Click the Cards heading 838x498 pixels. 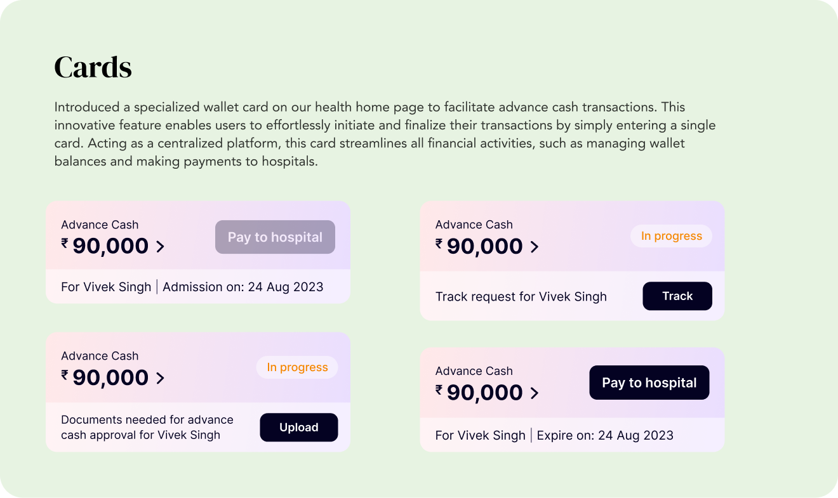[x=93, y=67]
